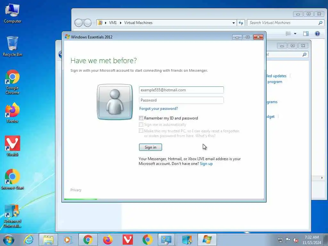
Task: Open the Advanced Uninstaller taskbar button
Action: (x=187, y=240)
